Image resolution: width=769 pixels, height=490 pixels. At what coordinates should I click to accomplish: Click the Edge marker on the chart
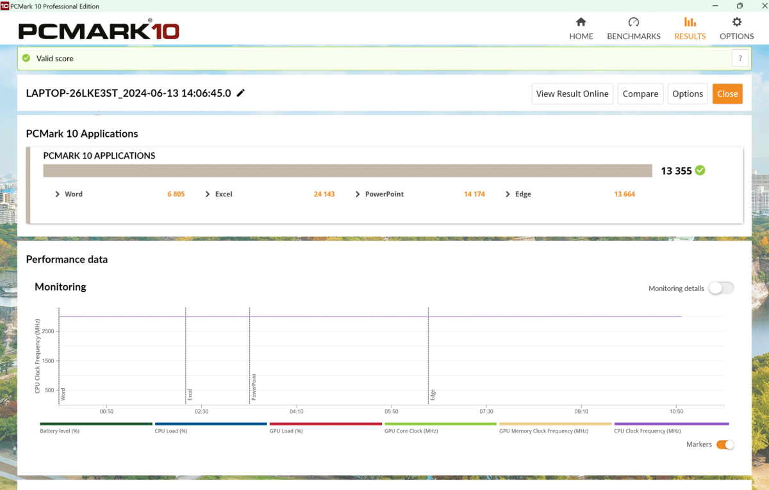433,394
